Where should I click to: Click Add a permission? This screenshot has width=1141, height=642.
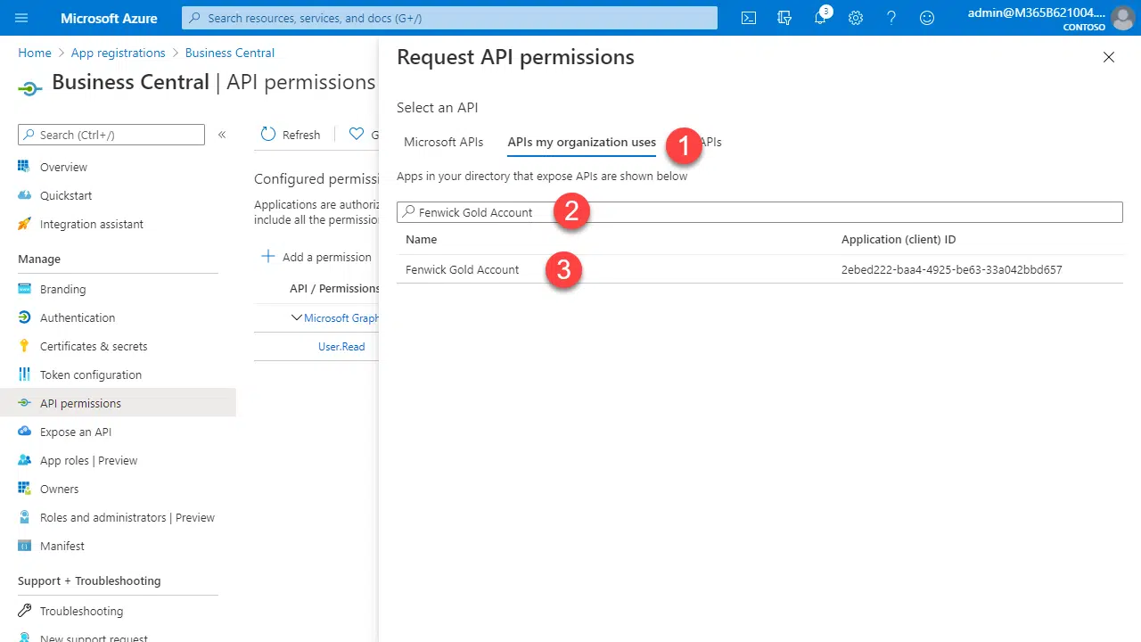pyautogui.click(x=316, y=257)
